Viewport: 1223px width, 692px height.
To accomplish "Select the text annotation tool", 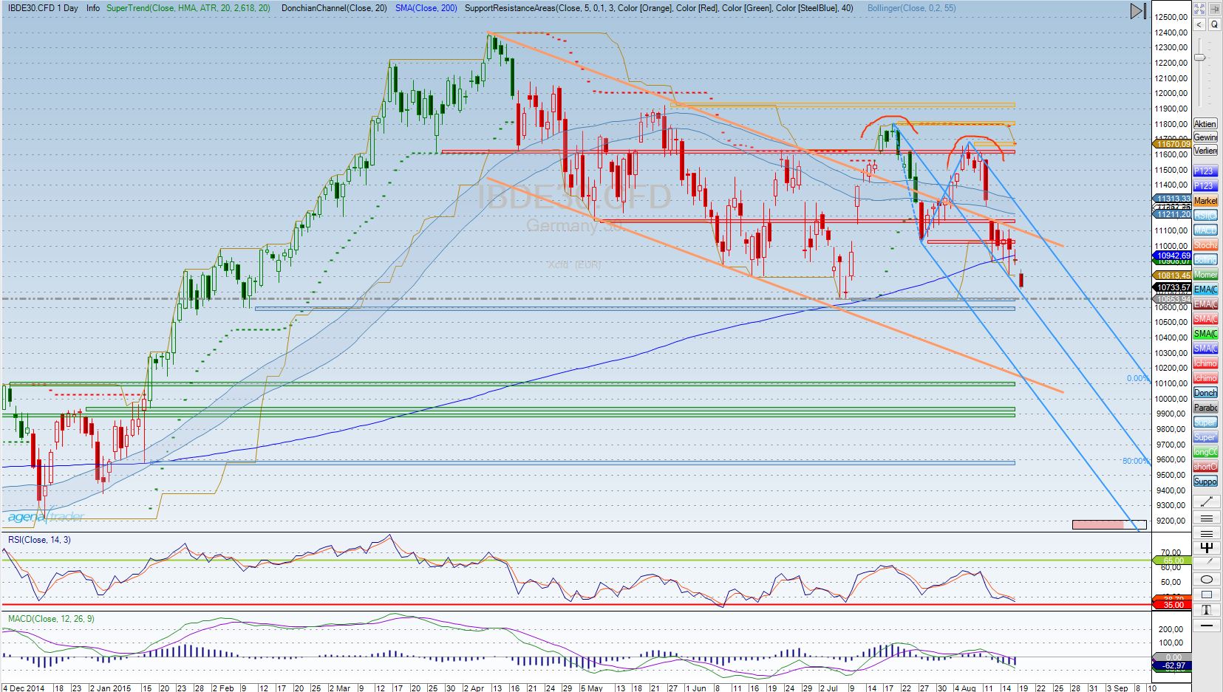I will [1206, 610].
